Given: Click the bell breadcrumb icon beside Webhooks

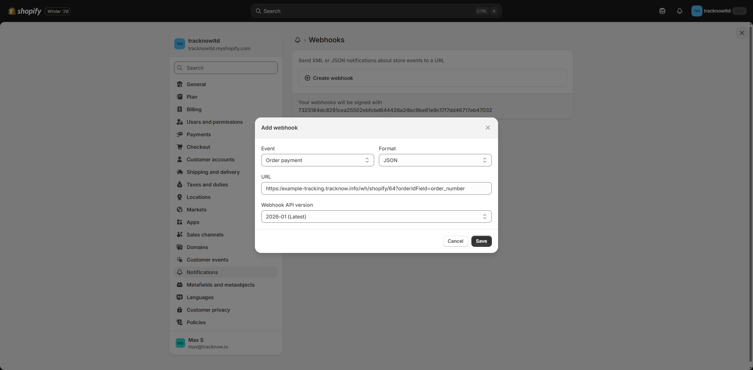Looking at the screenshot, I should point(298,40).
